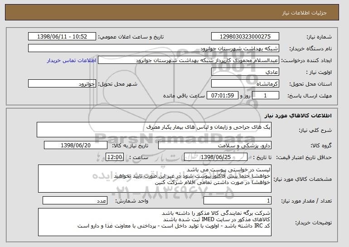Click the quantity field showing 1
Screen dimensions: 349x247
click(x=238, y=200)
